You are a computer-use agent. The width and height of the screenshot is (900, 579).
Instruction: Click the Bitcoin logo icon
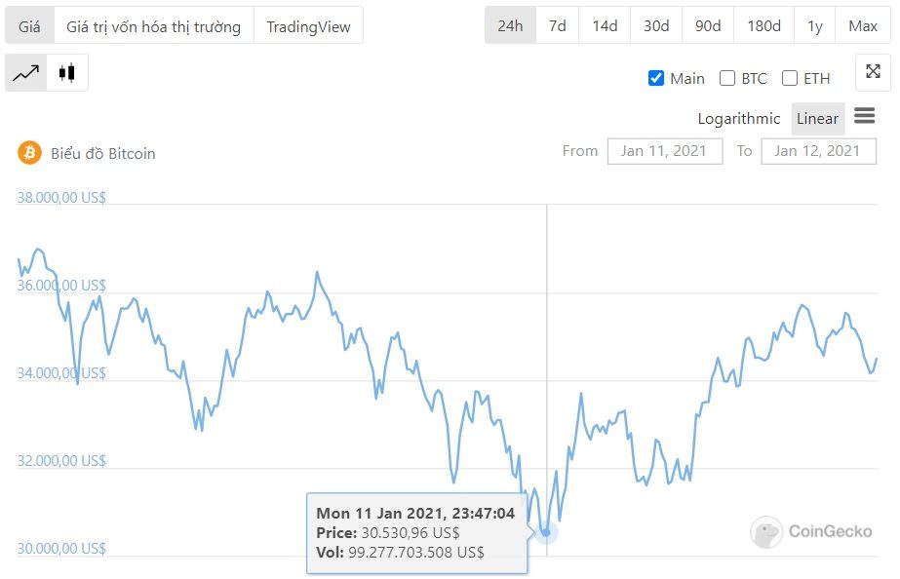[x=30, y=153]
